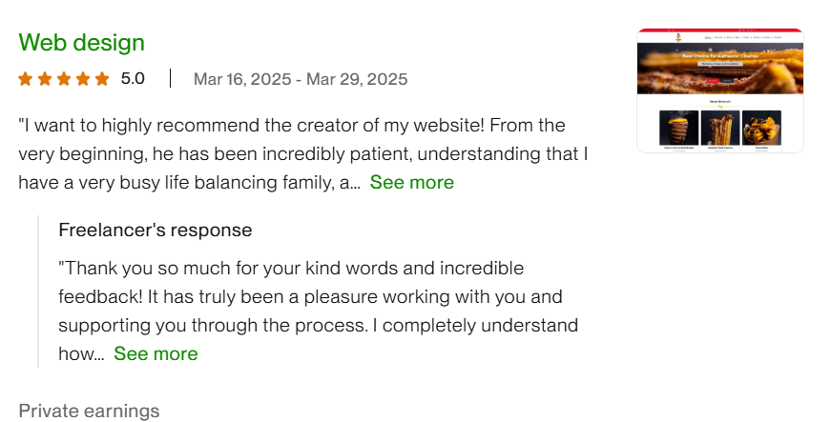
Task: Click the fourth orange rating star
Action: (83, 79)
